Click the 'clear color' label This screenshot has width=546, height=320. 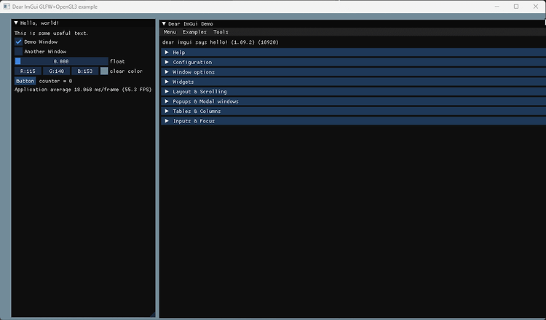[x=126, y=71]
